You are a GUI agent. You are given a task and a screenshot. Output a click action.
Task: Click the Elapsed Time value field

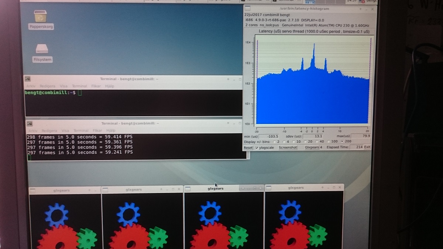coord(356,147)
